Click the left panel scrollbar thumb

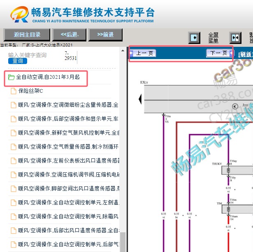click(123, 242)
